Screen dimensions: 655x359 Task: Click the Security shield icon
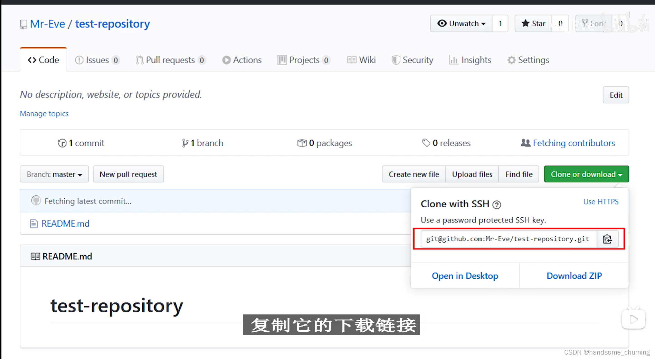click(x=396, y=60)
